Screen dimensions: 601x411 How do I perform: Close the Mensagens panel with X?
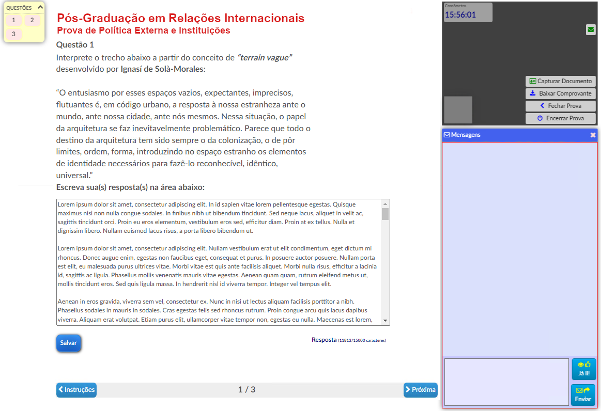coord(593,135)
